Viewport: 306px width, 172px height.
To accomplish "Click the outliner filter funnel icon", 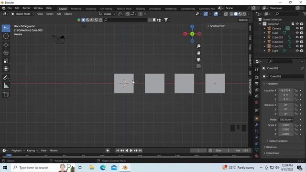I will (304, 14).
